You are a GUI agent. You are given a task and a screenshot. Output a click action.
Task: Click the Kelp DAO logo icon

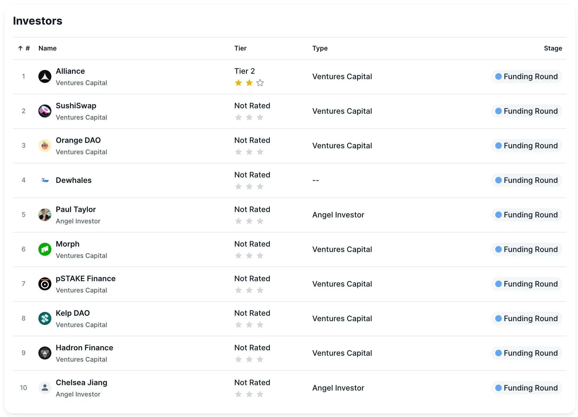point(45,318)
